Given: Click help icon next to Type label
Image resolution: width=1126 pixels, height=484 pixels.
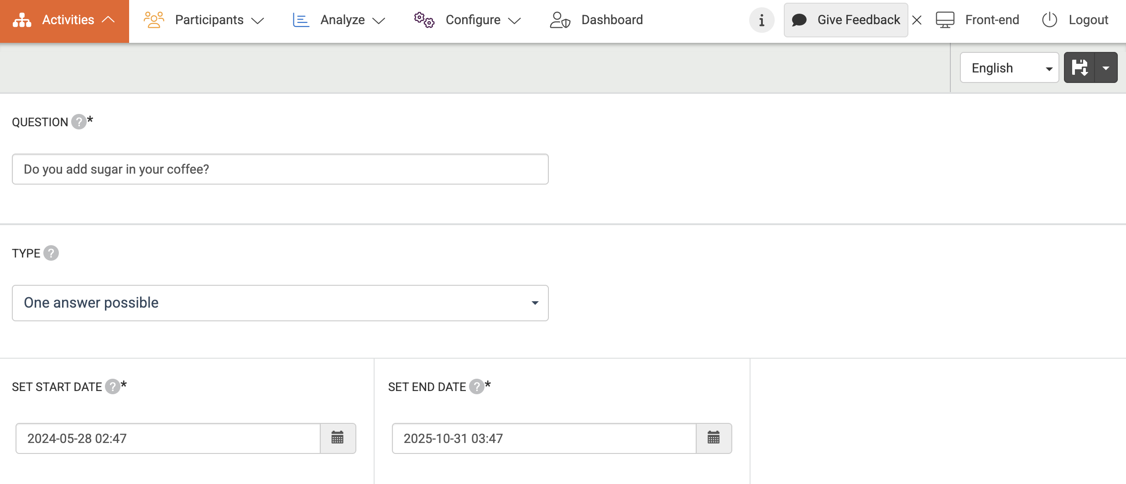Looking at the screenshot, I should (51, 253).
